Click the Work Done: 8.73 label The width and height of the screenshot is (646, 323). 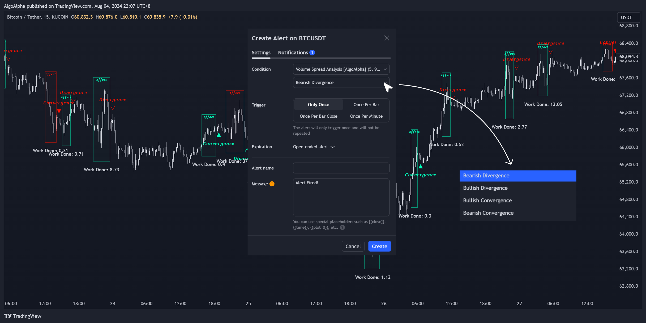tap(101, 170)
